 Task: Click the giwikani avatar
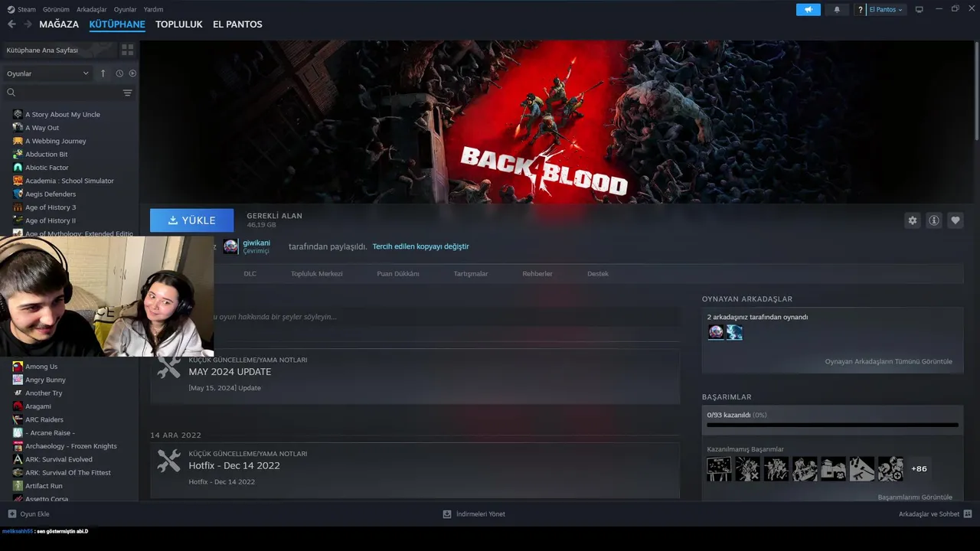pos(230,246)
